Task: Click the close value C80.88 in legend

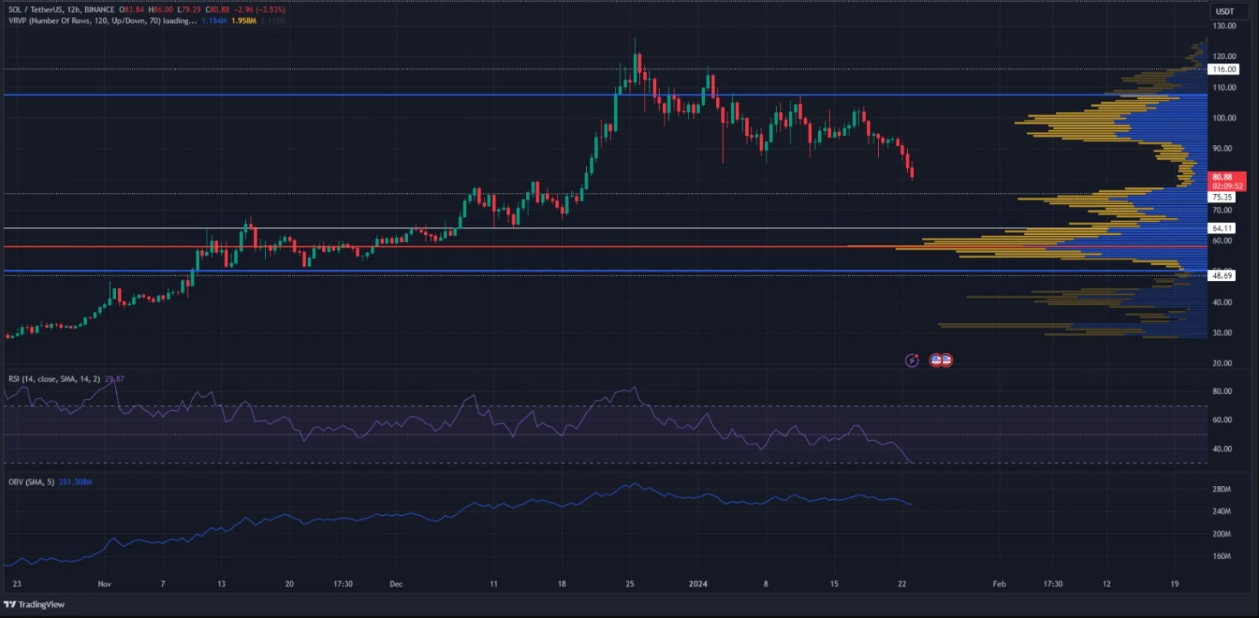Action: [217, 10]
